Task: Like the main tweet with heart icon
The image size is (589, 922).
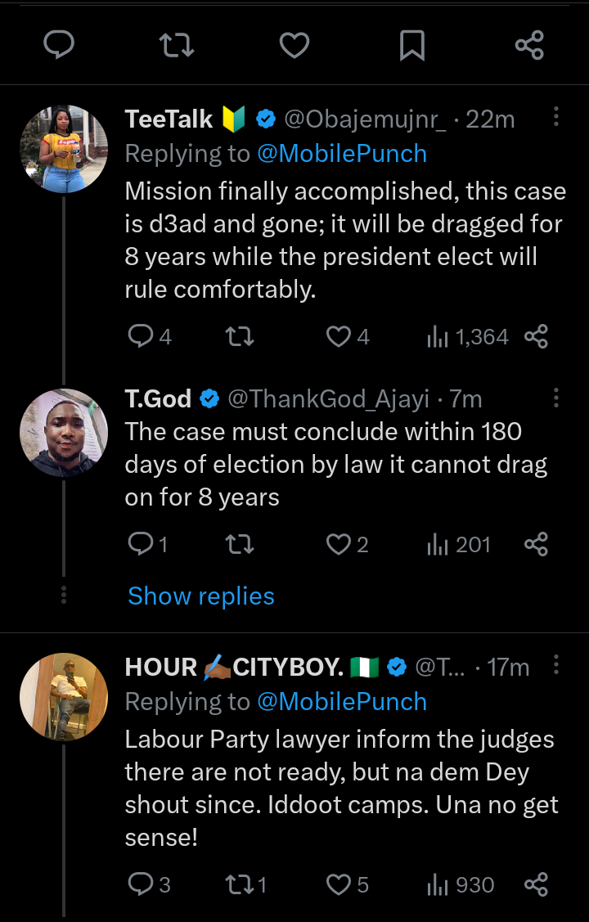Action: click(294, 45)
